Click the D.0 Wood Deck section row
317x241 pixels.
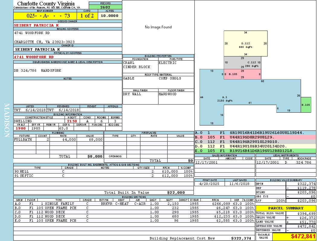[x=134, y=216]
